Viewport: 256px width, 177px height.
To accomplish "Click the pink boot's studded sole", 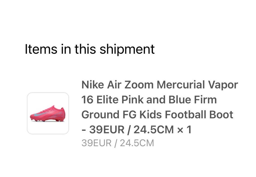I will coord(47,120).
